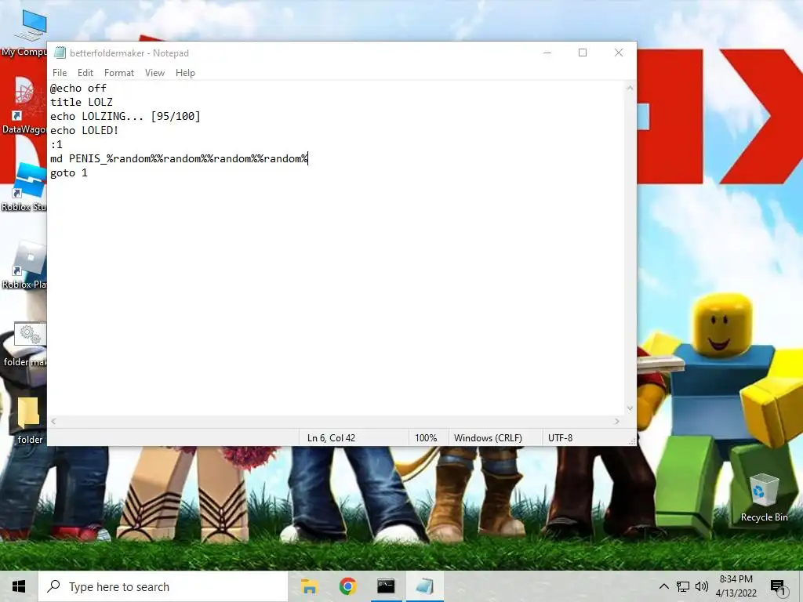This screenshot has height=602, width=803.
Task: Click the md %random% command line
Action: tap(180, 158)
